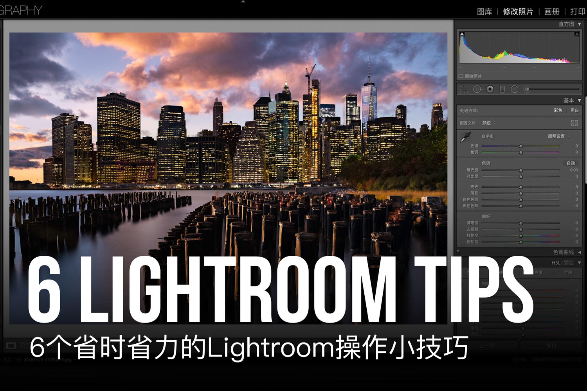
Task: Toggle shadow clipping indicator in histogram
Action: coord(462,34)
